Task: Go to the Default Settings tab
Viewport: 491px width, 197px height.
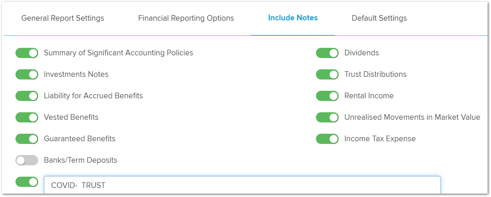Action: (x=379, y=18)
